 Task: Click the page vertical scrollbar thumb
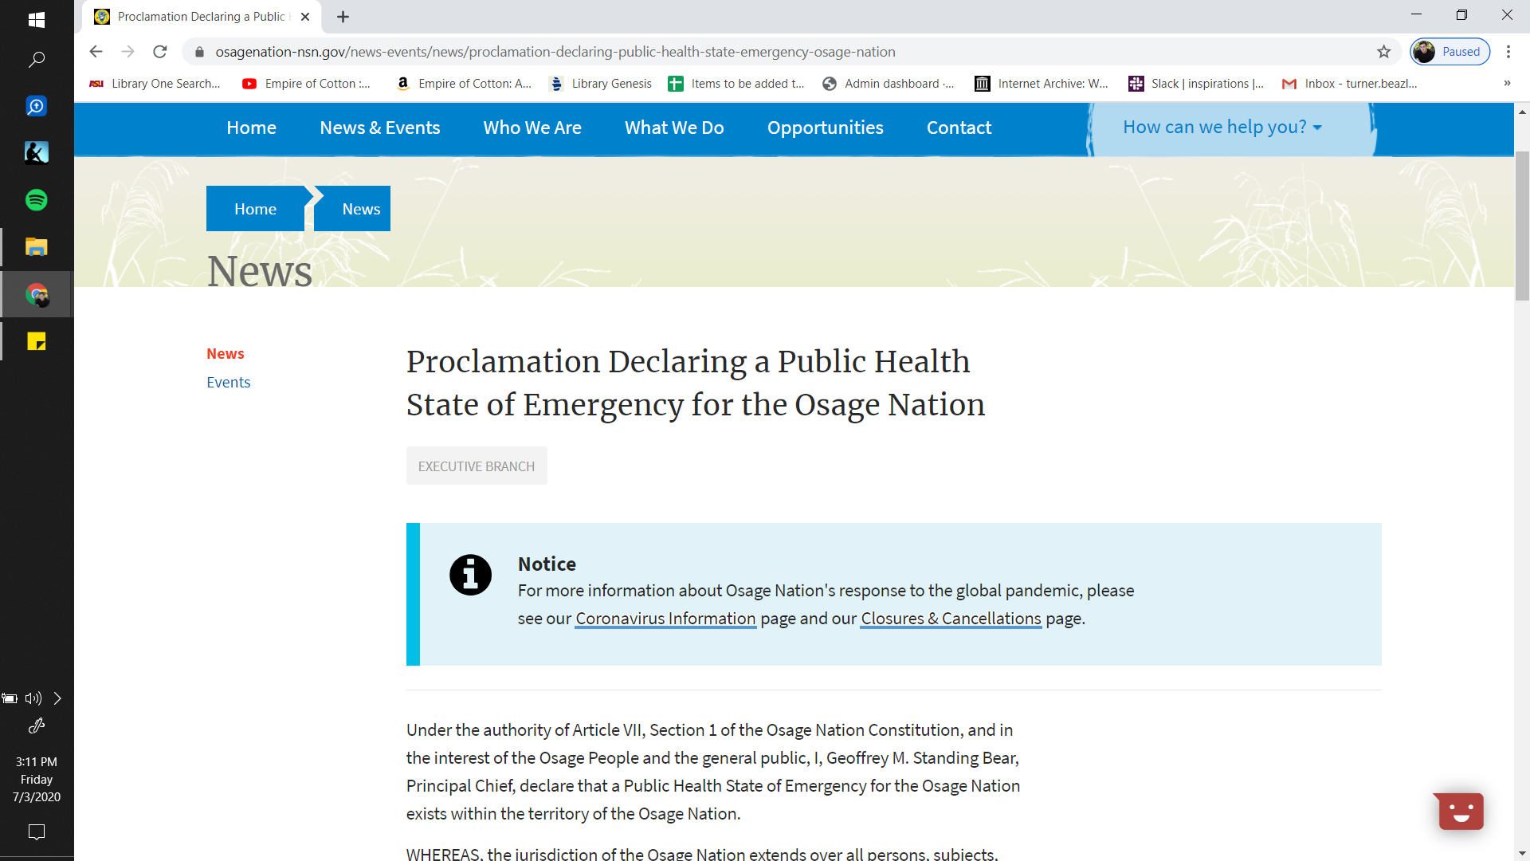(1522, 225)
